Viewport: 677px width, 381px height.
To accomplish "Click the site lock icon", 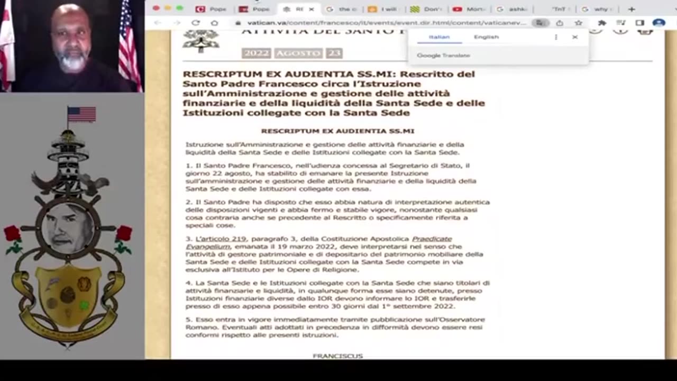I will point(239,23).
